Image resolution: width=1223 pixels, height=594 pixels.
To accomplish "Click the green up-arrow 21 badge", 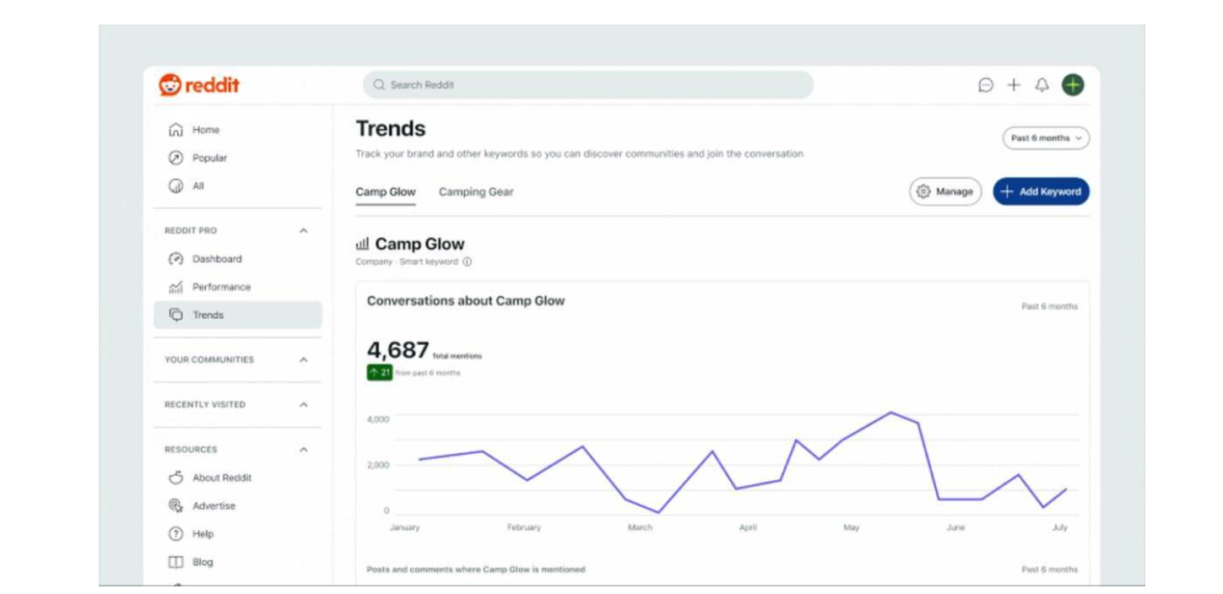I will (x=380, y=372).
